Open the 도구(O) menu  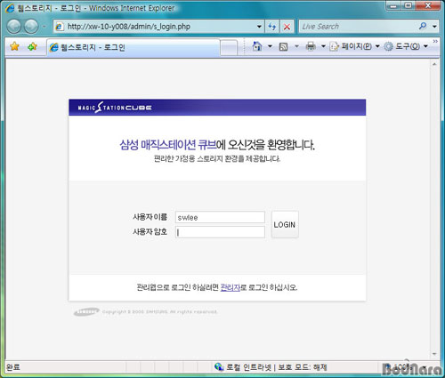pos(406,46)
